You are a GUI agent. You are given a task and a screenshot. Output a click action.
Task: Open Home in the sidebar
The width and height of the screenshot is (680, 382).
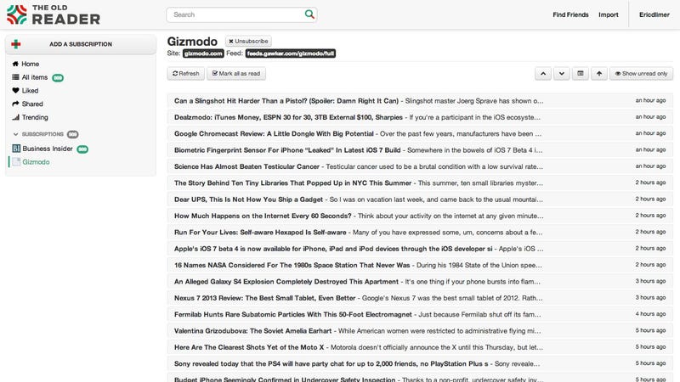[31, 64]
